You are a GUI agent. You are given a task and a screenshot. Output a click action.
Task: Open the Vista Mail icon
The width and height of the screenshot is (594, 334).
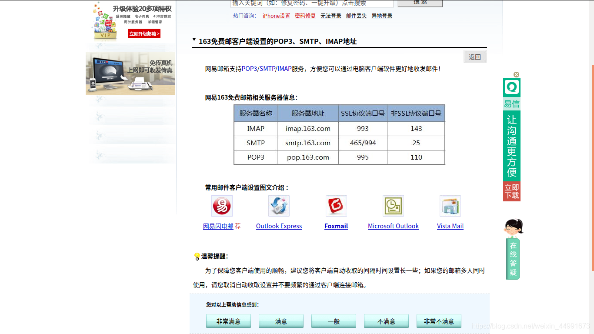click(450, 206)
